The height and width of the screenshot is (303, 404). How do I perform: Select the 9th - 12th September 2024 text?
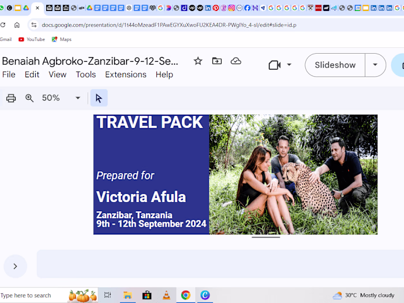pyautogui.click(x=151, y=224)
